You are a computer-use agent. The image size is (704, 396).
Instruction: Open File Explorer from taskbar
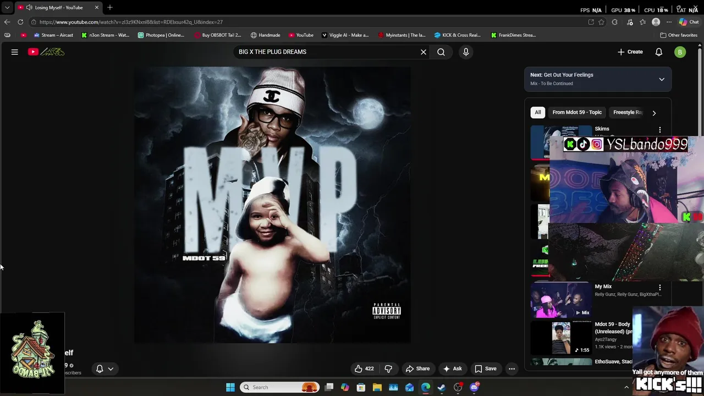tap(377, 387)
